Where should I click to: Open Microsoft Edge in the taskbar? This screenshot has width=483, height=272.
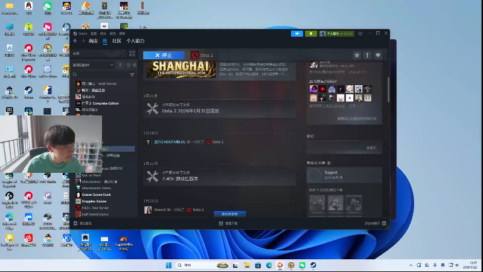269,265
